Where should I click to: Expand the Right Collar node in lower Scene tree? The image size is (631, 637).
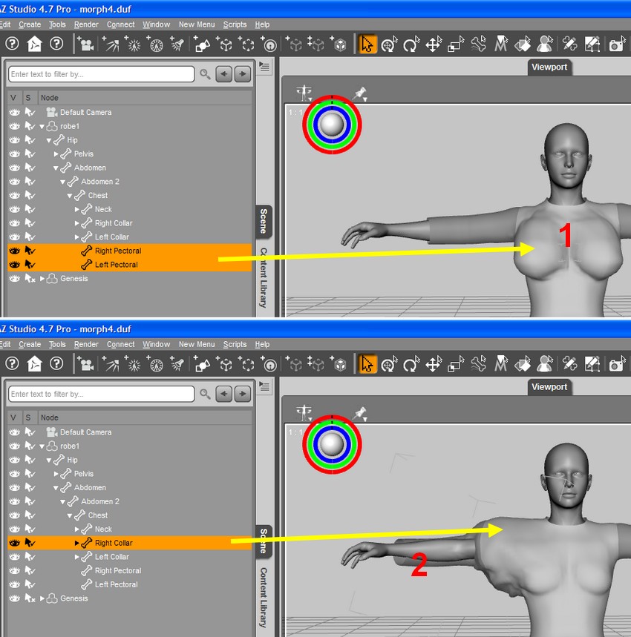(x=77, y=543)
